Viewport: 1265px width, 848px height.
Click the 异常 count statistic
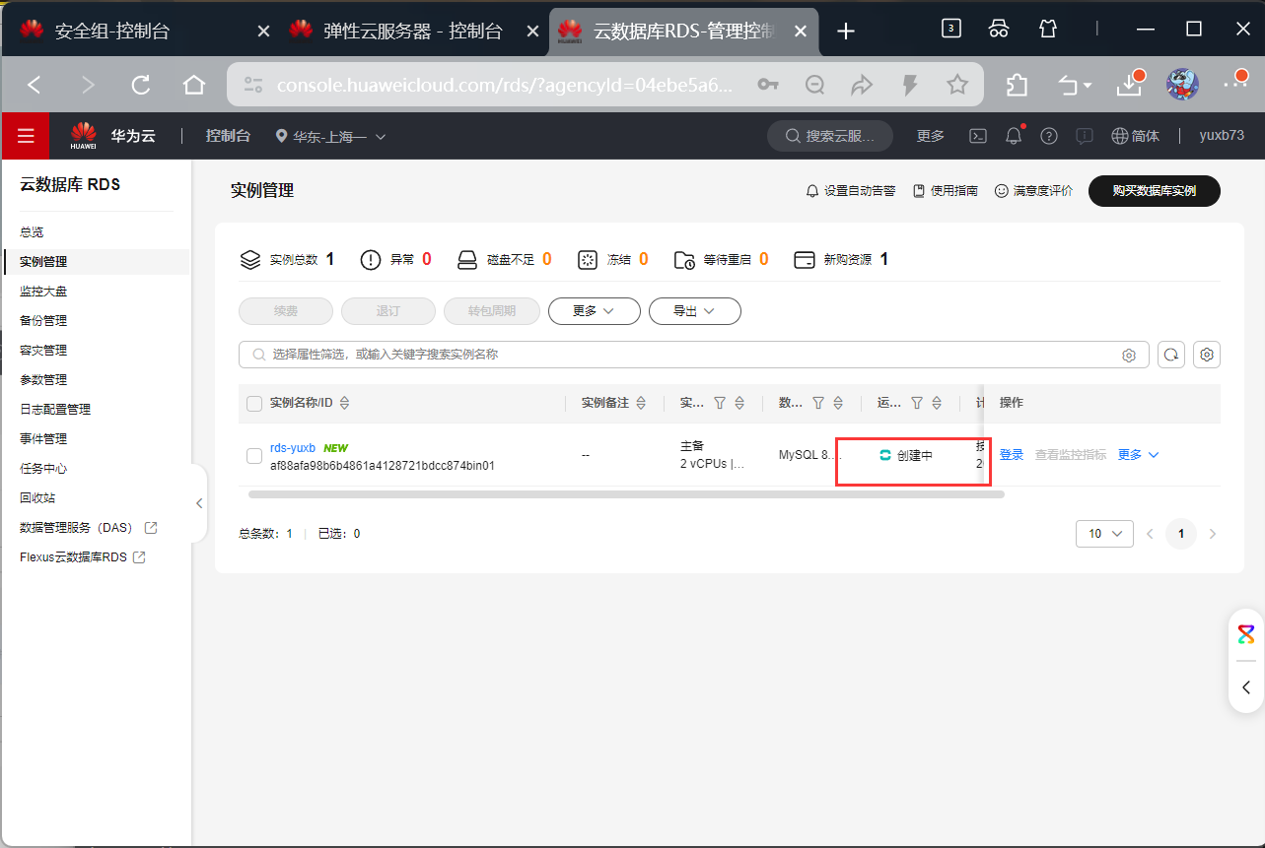click(x=395, y=260)
